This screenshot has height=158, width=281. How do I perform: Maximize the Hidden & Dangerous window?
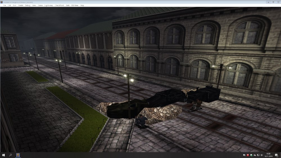[x=273, y=2]
